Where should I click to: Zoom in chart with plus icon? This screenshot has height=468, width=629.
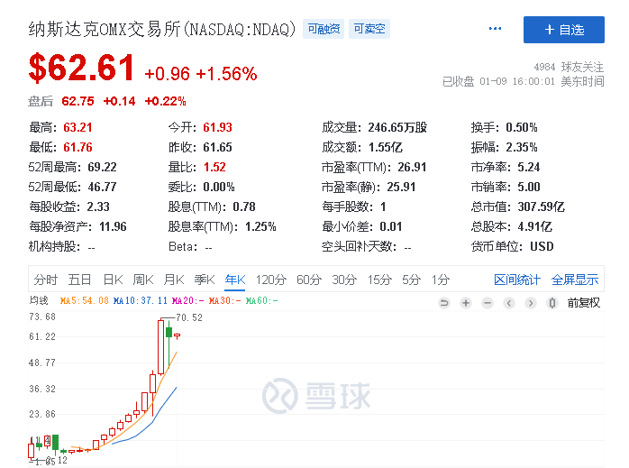[466, 303]
